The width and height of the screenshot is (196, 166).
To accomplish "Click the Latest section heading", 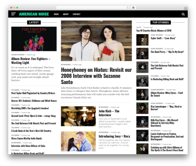I will pyautogui.click(x=34, y=22).
